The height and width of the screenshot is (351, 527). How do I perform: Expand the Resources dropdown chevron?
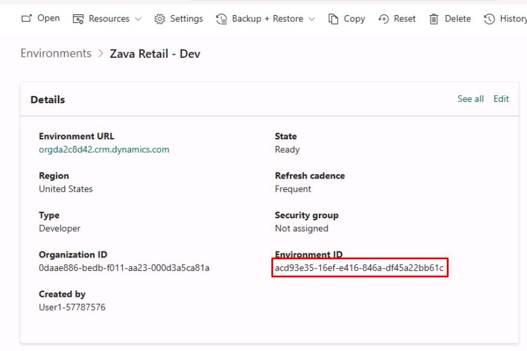[x=138, y=19]
